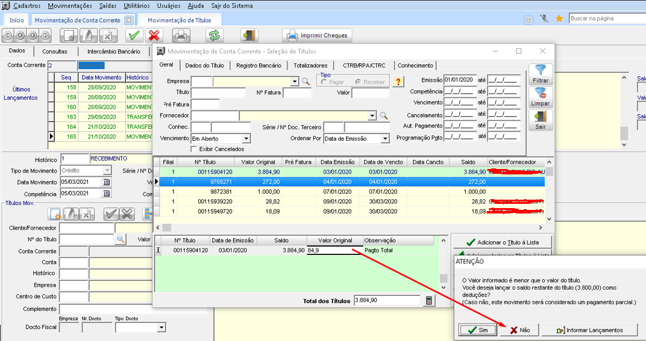Switch to the Totalizadores tab
This screenshot has height=341, width=646.
[310, 65]
